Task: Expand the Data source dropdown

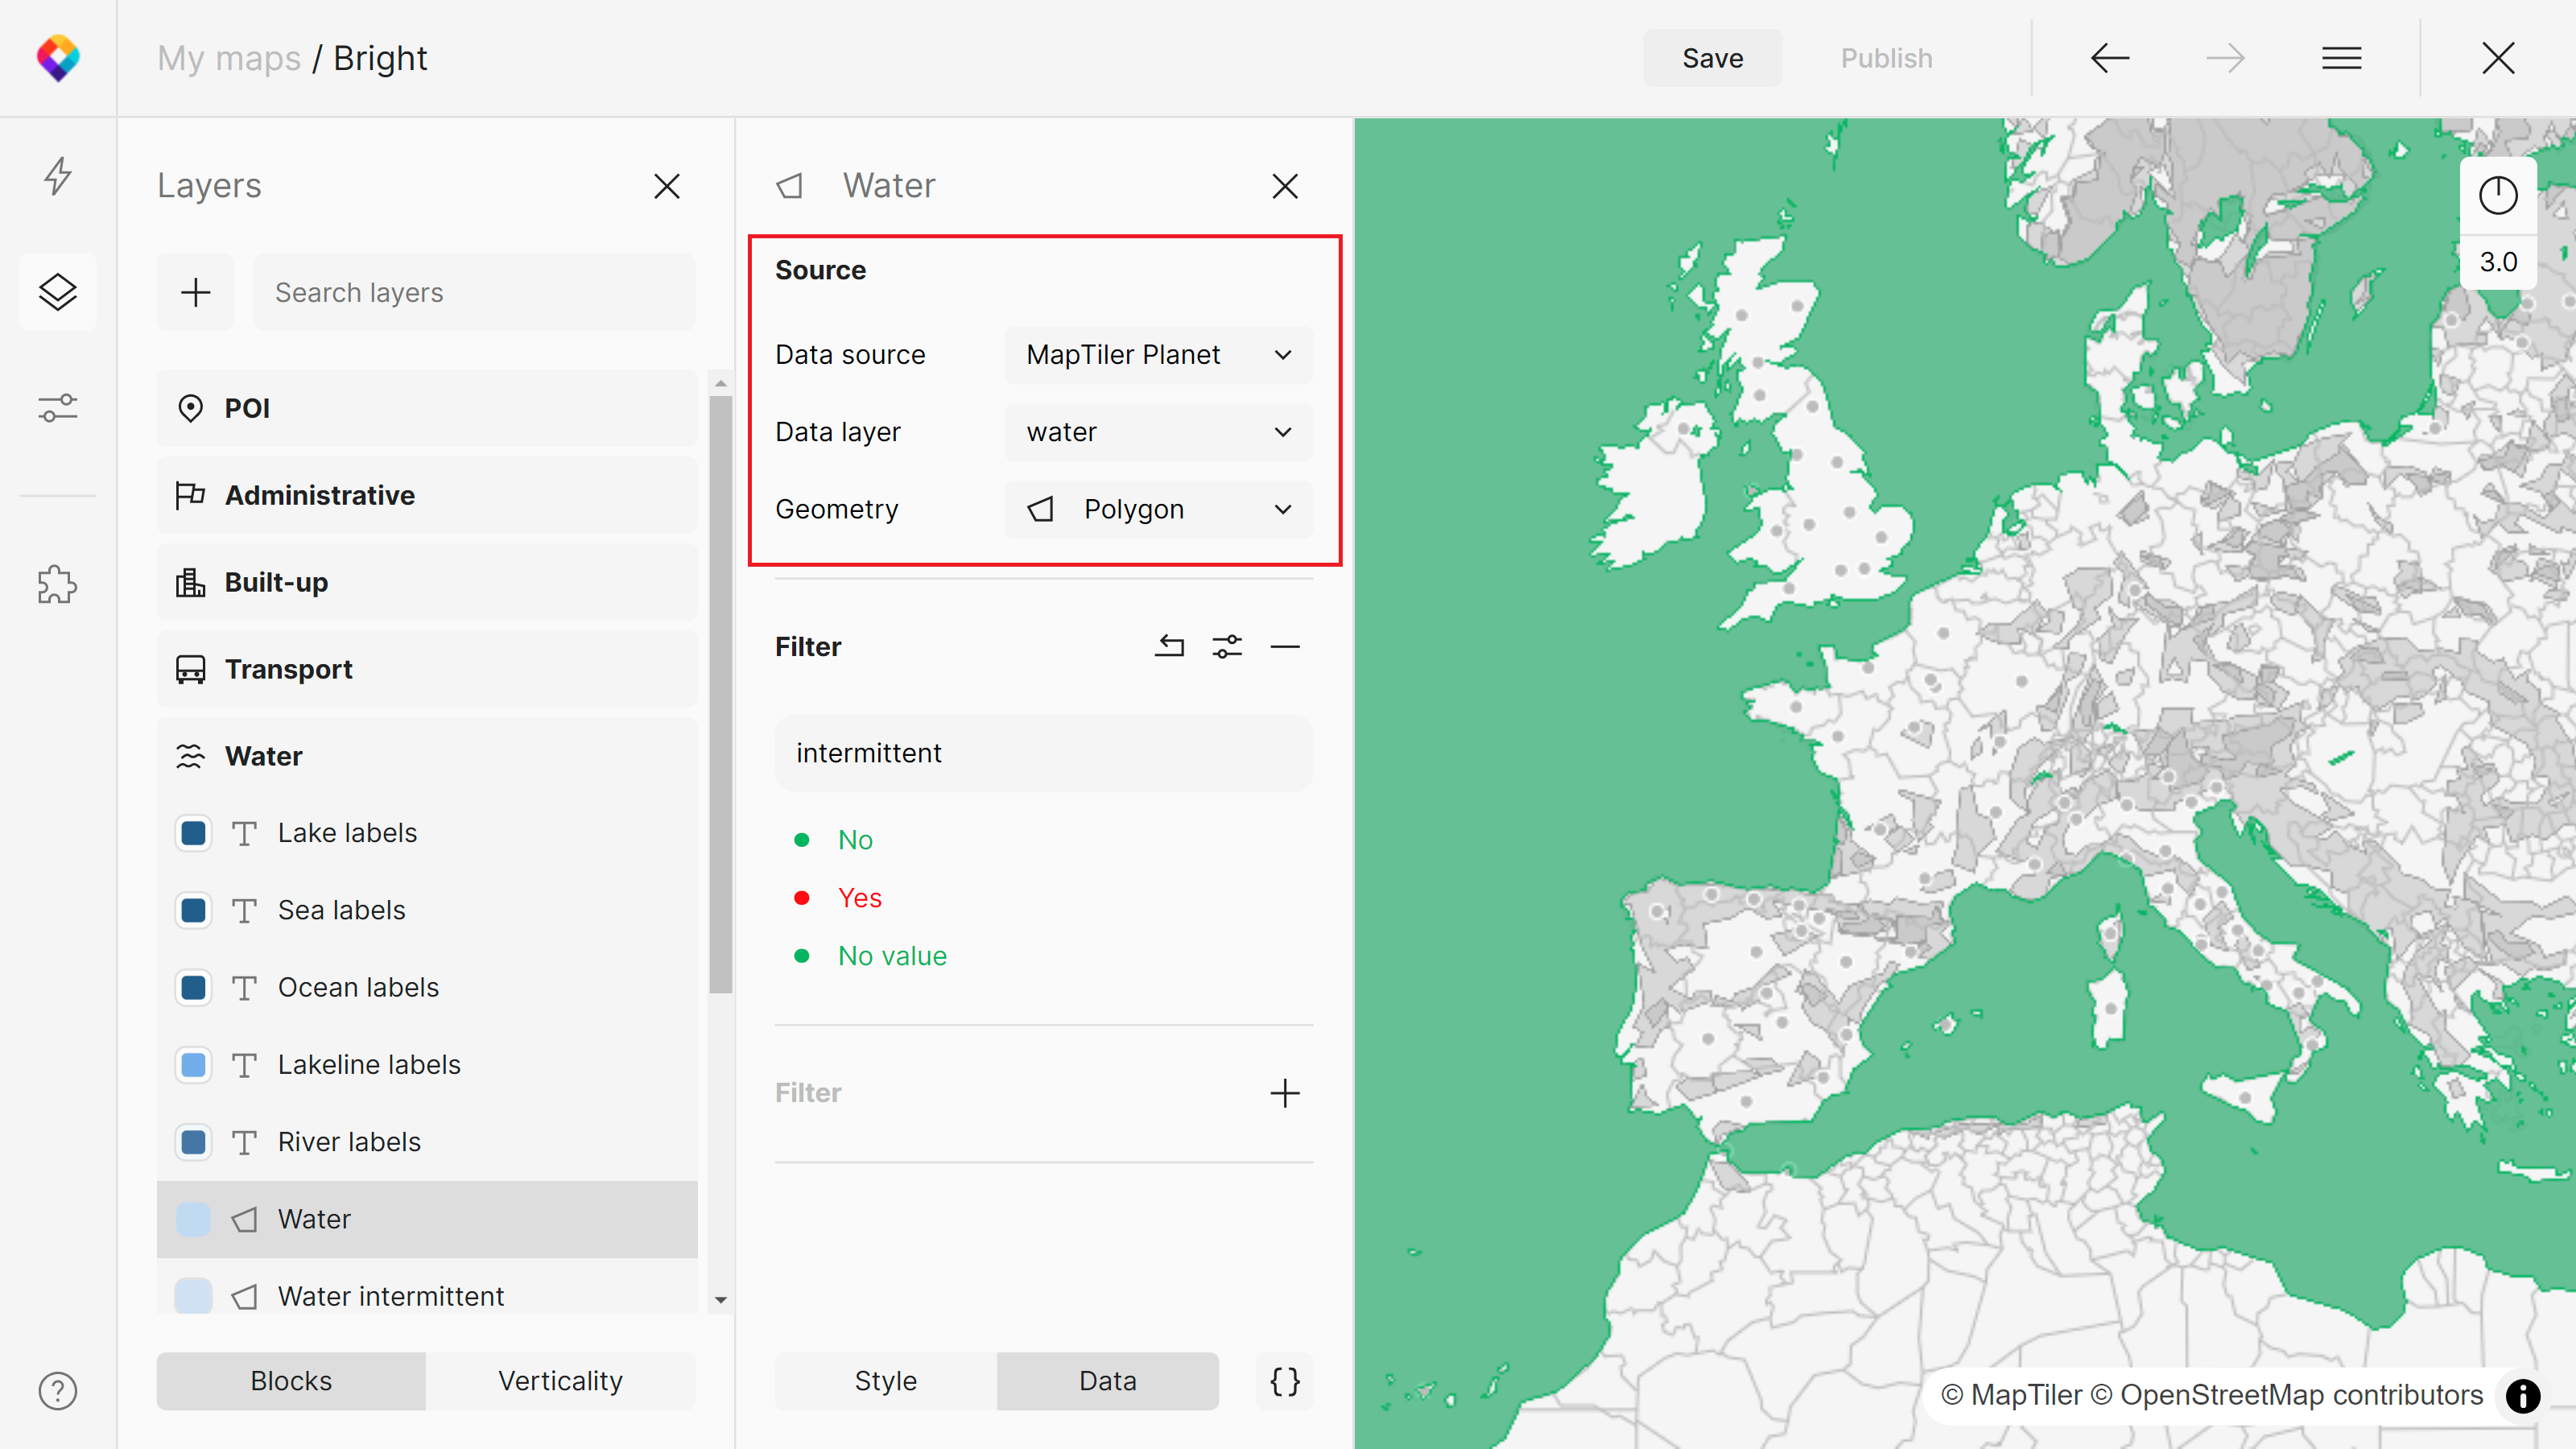Action: point(1157,354)
